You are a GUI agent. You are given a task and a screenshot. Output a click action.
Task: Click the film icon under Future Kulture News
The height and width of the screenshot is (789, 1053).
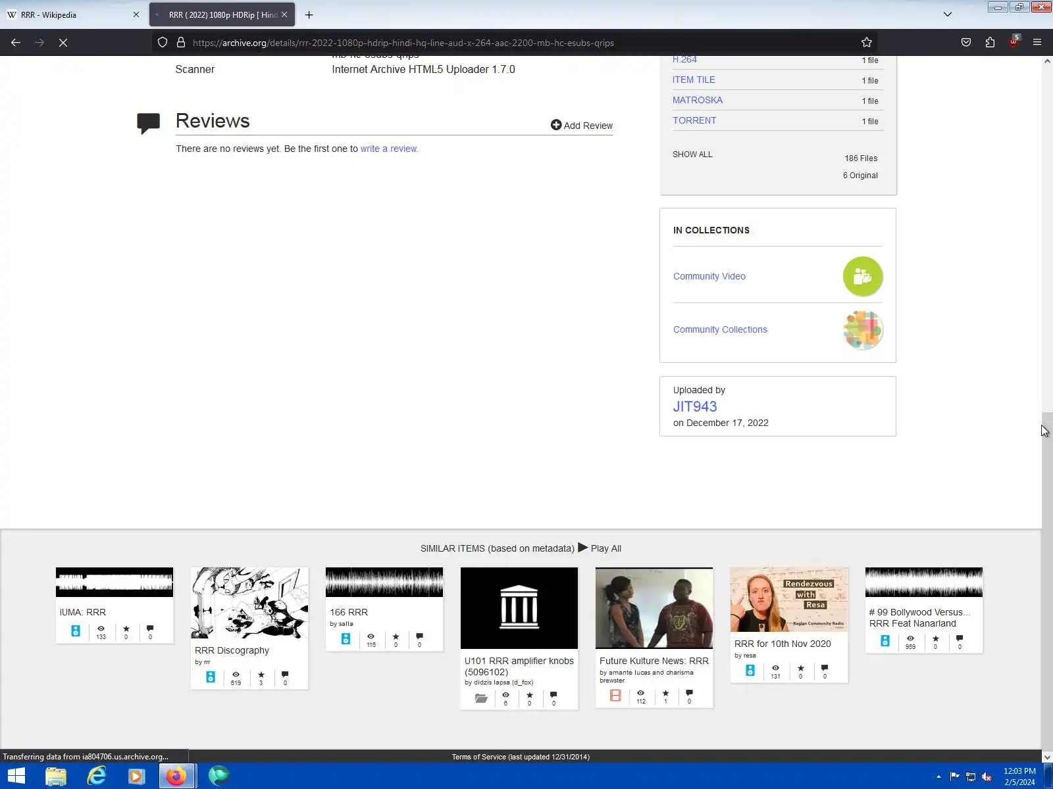(615, 695)
